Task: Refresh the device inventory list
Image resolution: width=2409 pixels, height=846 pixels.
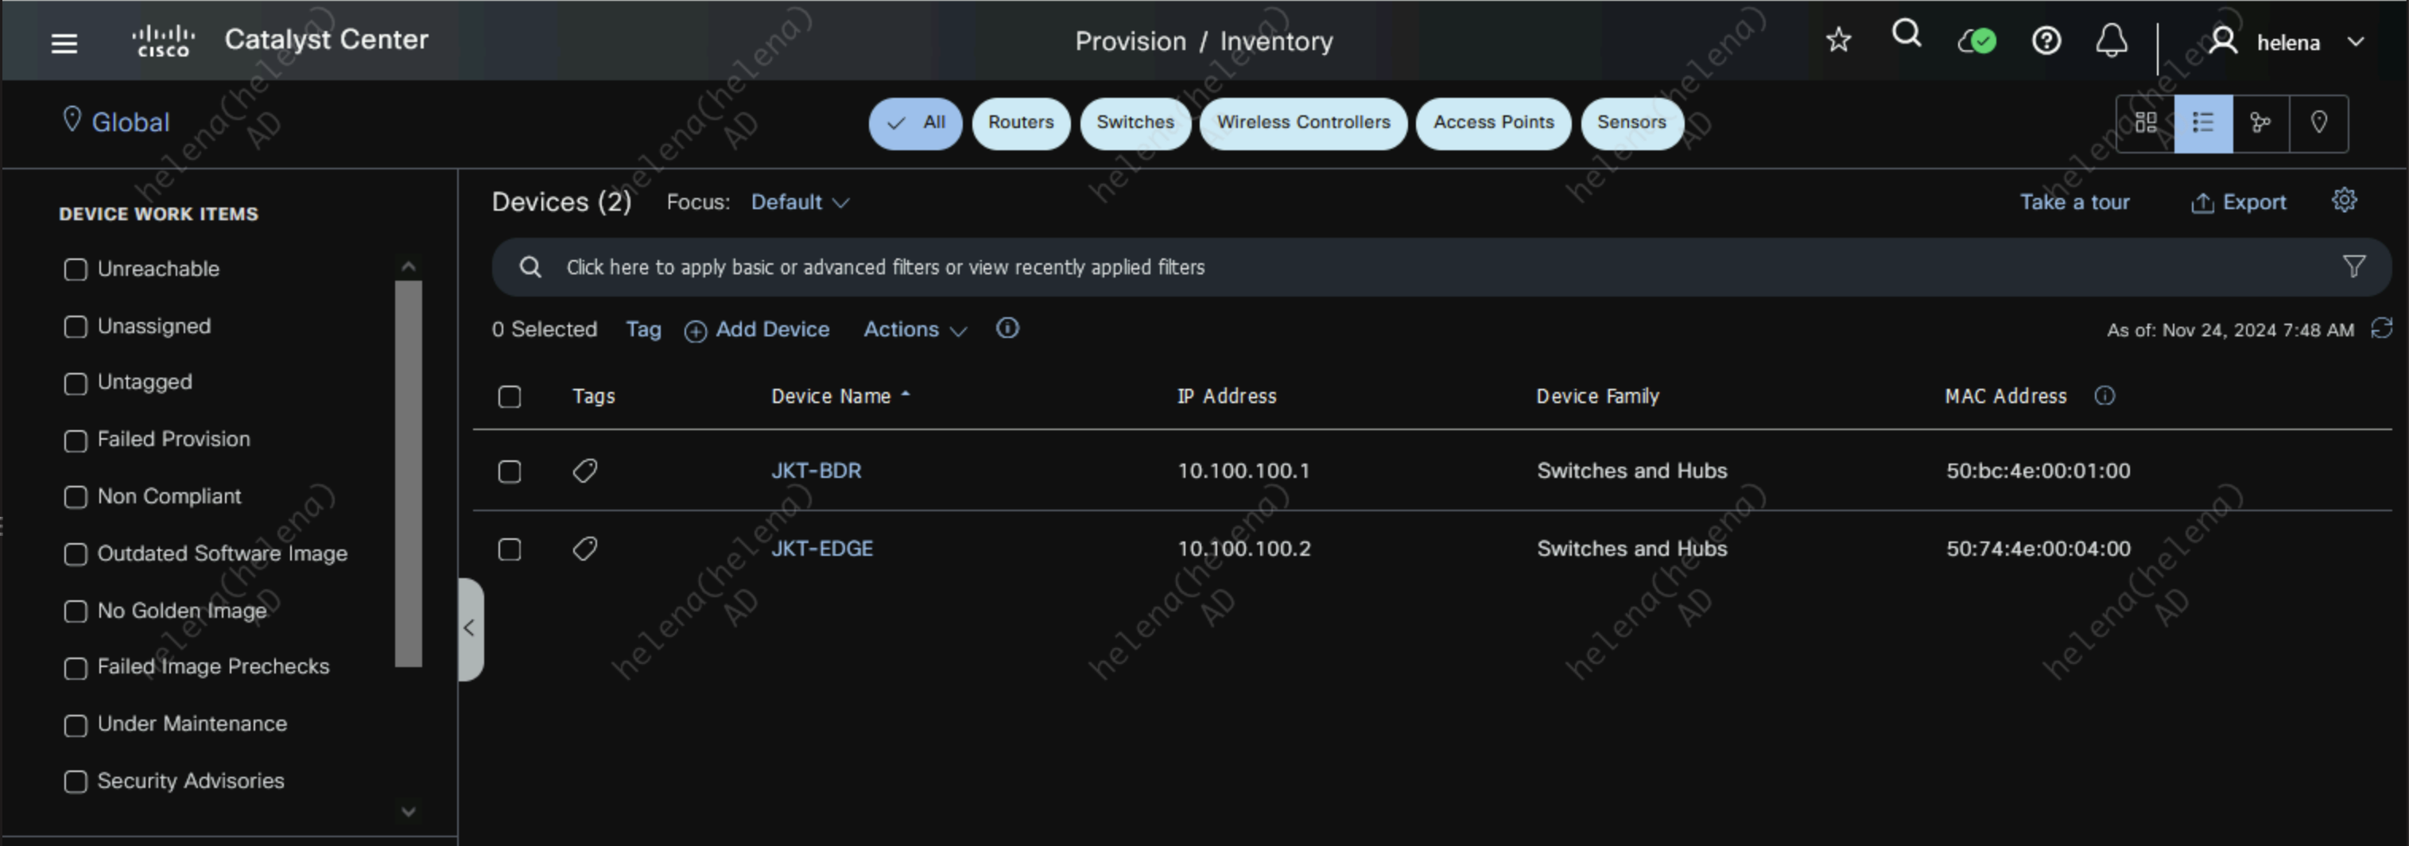Action: pyautogui.click(x=2381, y=328)
